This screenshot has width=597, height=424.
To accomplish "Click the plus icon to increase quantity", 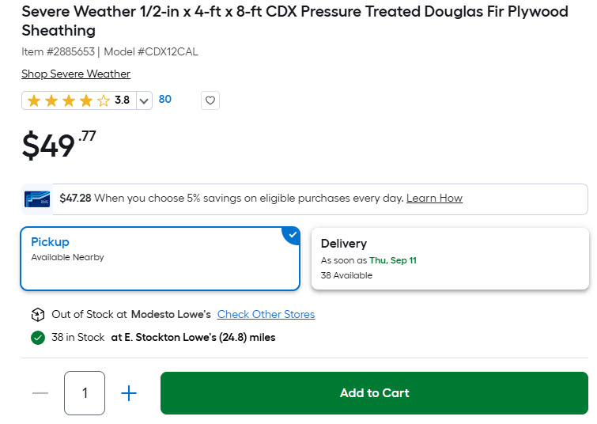I will coord(129,393).
